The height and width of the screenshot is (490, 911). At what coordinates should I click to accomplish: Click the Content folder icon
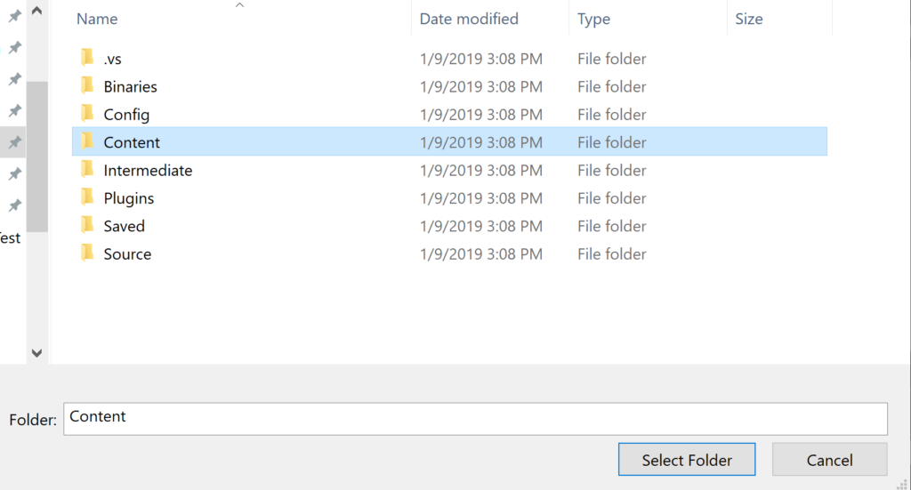click(87, 142)
